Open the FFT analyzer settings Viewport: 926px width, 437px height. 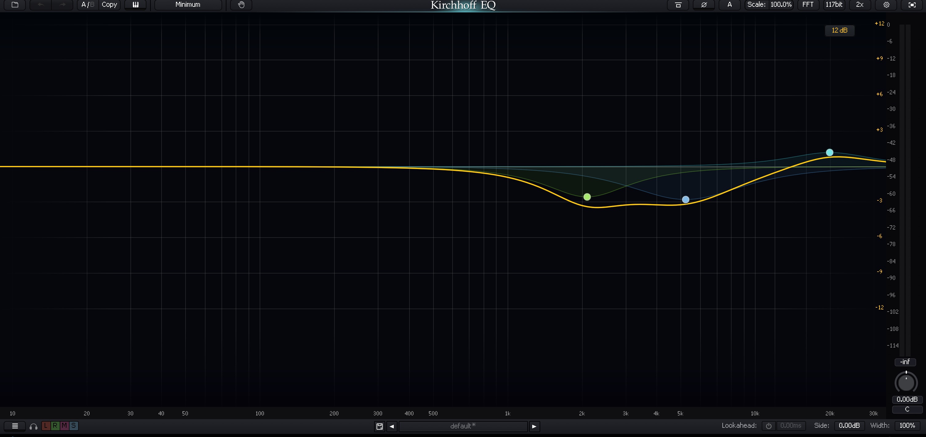pyautogui.click(x=808, y=5)
